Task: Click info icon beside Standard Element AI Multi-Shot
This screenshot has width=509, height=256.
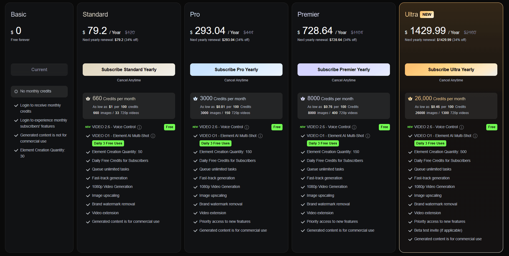Action: point(153,136)
